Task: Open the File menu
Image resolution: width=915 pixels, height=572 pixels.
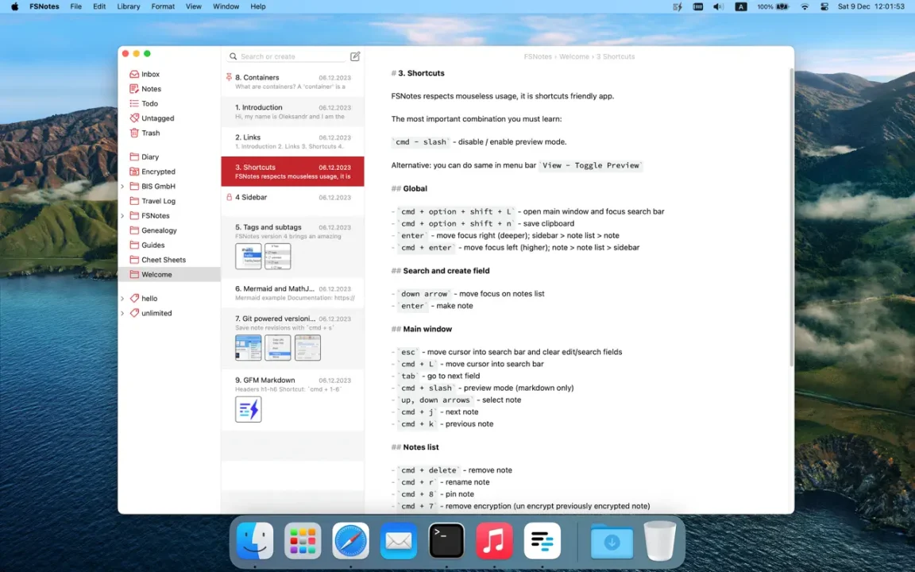Action: (76, 6)
